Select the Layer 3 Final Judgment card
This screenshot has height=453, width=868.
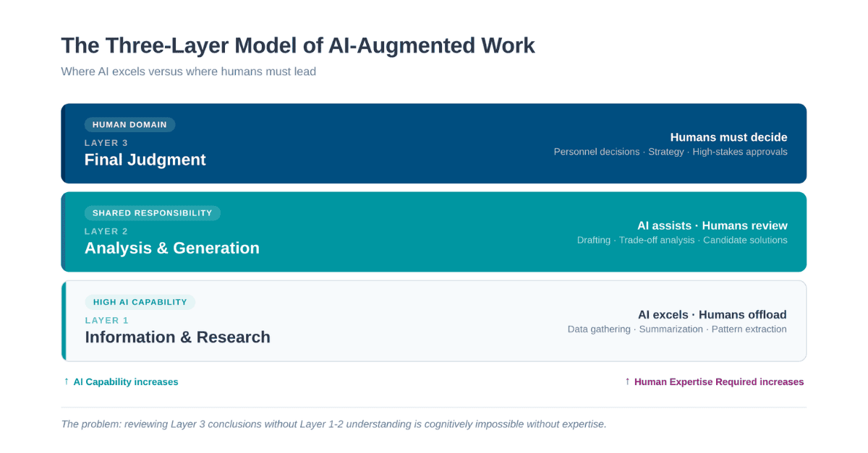pyautogui.click(x=434, y=143)
